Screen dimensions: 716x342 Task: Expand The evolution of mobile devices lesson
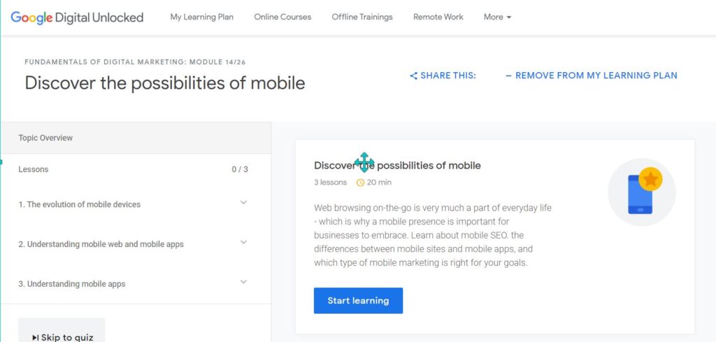243,202
